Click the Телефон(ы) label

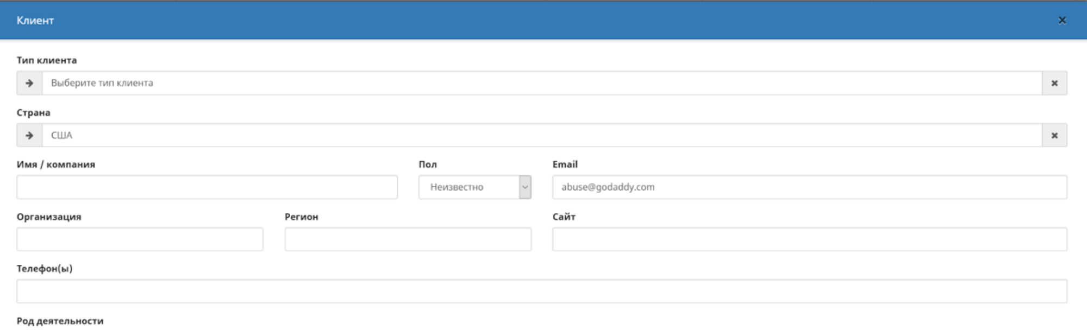(45, 269)
